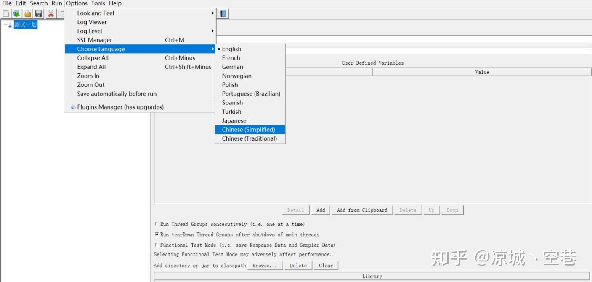This screenshot has height=282, width=592.
Task: Click the Down button
Action: [452, 210]
